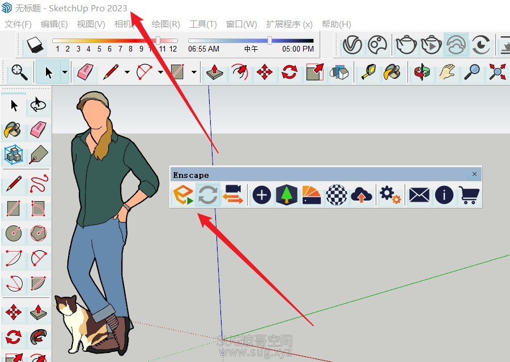Open the 文件(F) menu
Viewport: 510px width, 362px height.
pos(18,24)
